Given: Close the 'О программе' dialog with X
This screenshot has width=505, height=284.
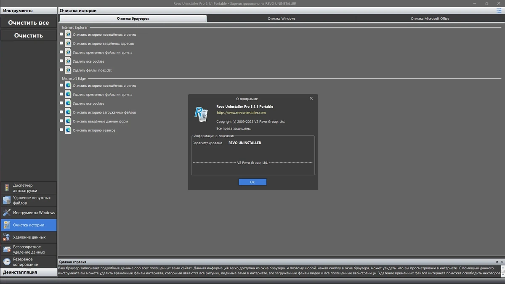Looking at the screenshot, I should [311, 98].
